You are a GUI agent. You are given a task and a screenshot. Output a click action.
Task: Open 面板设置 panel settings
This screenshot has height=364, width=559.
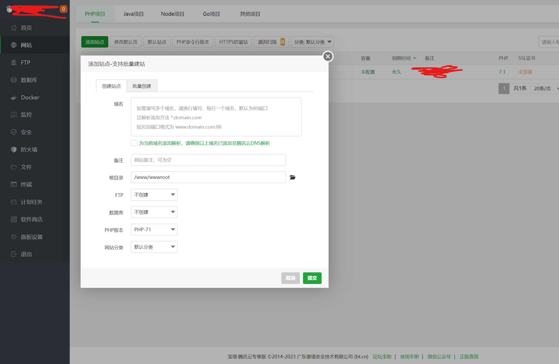[x=32, y=237]
